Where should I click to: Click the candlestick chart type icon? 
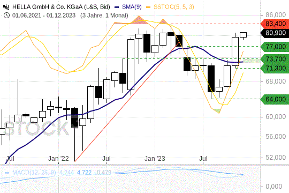[x=6, y=7]
